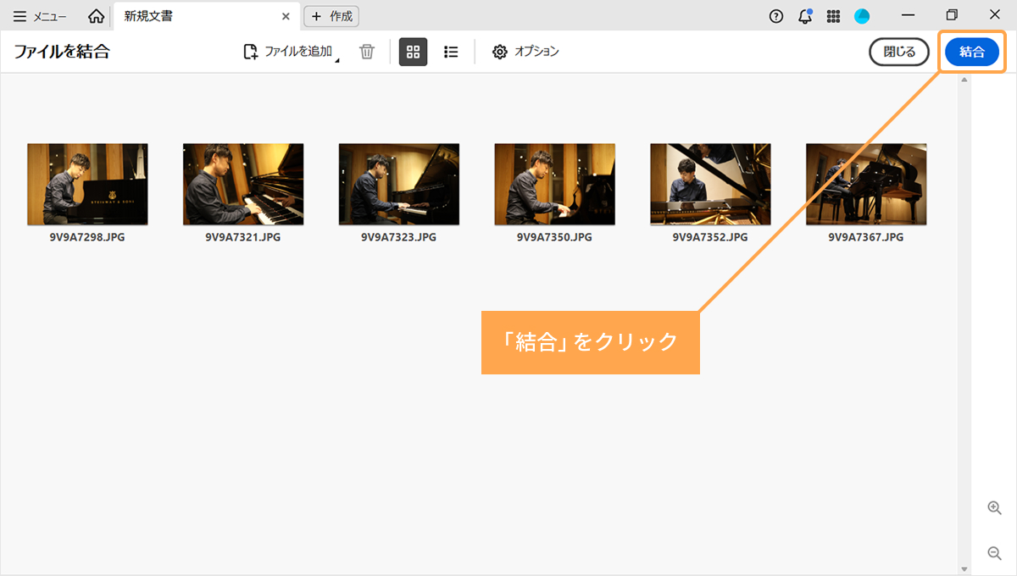
Task: Switch to list view
Action: (451, 52)
